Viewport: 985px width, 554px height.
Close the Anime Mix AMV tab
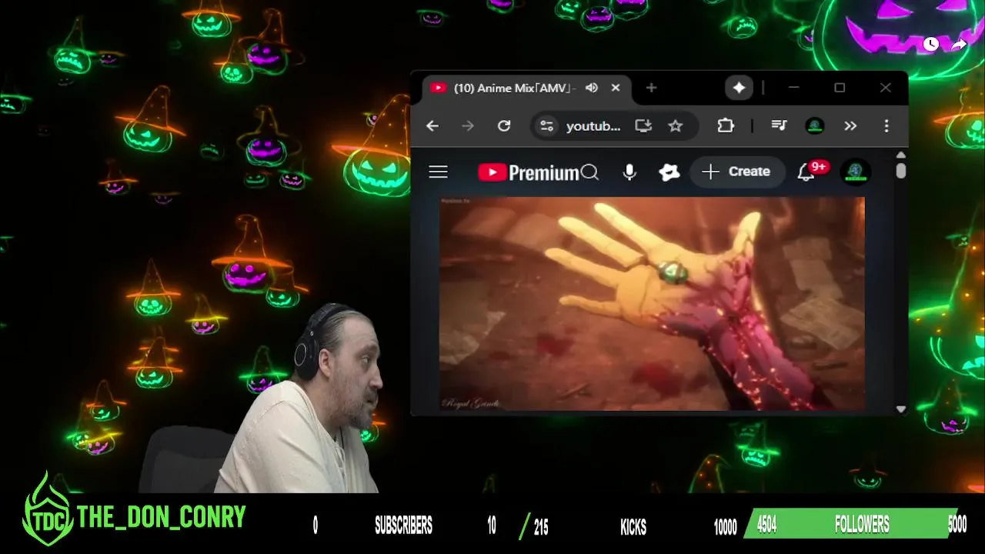pyautogui.click(x=616, y=88)
